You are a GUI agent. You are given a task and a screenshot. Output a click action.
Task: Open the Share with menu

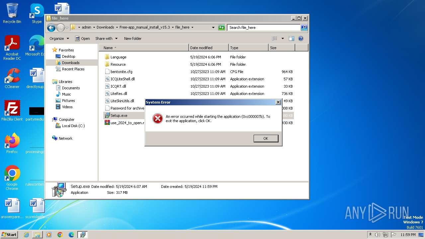click(x=106, y=39)
